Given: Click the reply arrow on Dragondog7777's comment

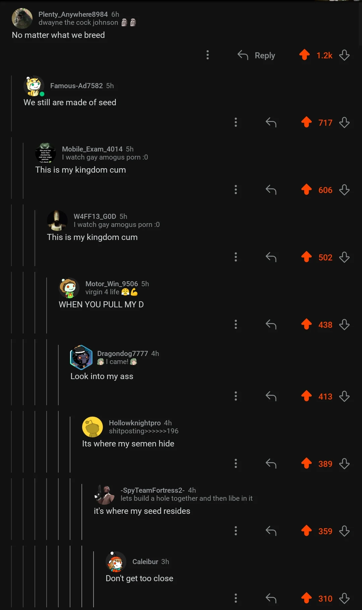Looking at the screenshot, I should point(271,396).
